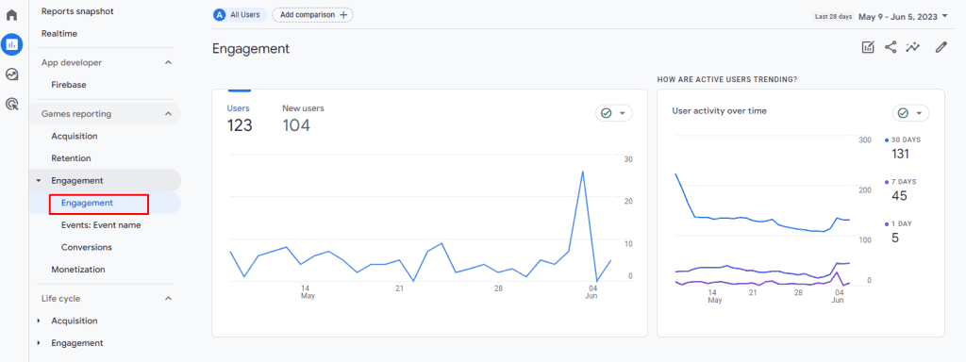Click the edit comparisons chart icon
This screenshot has height=362, width=966.
868,47
